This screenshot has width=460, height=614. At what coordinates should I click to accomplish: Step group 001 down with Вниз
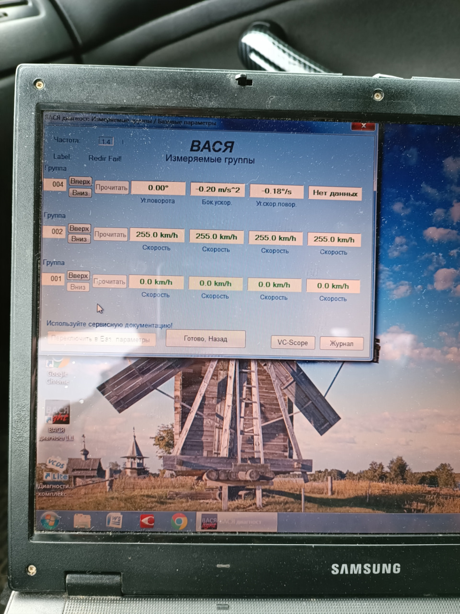point(78,287)
